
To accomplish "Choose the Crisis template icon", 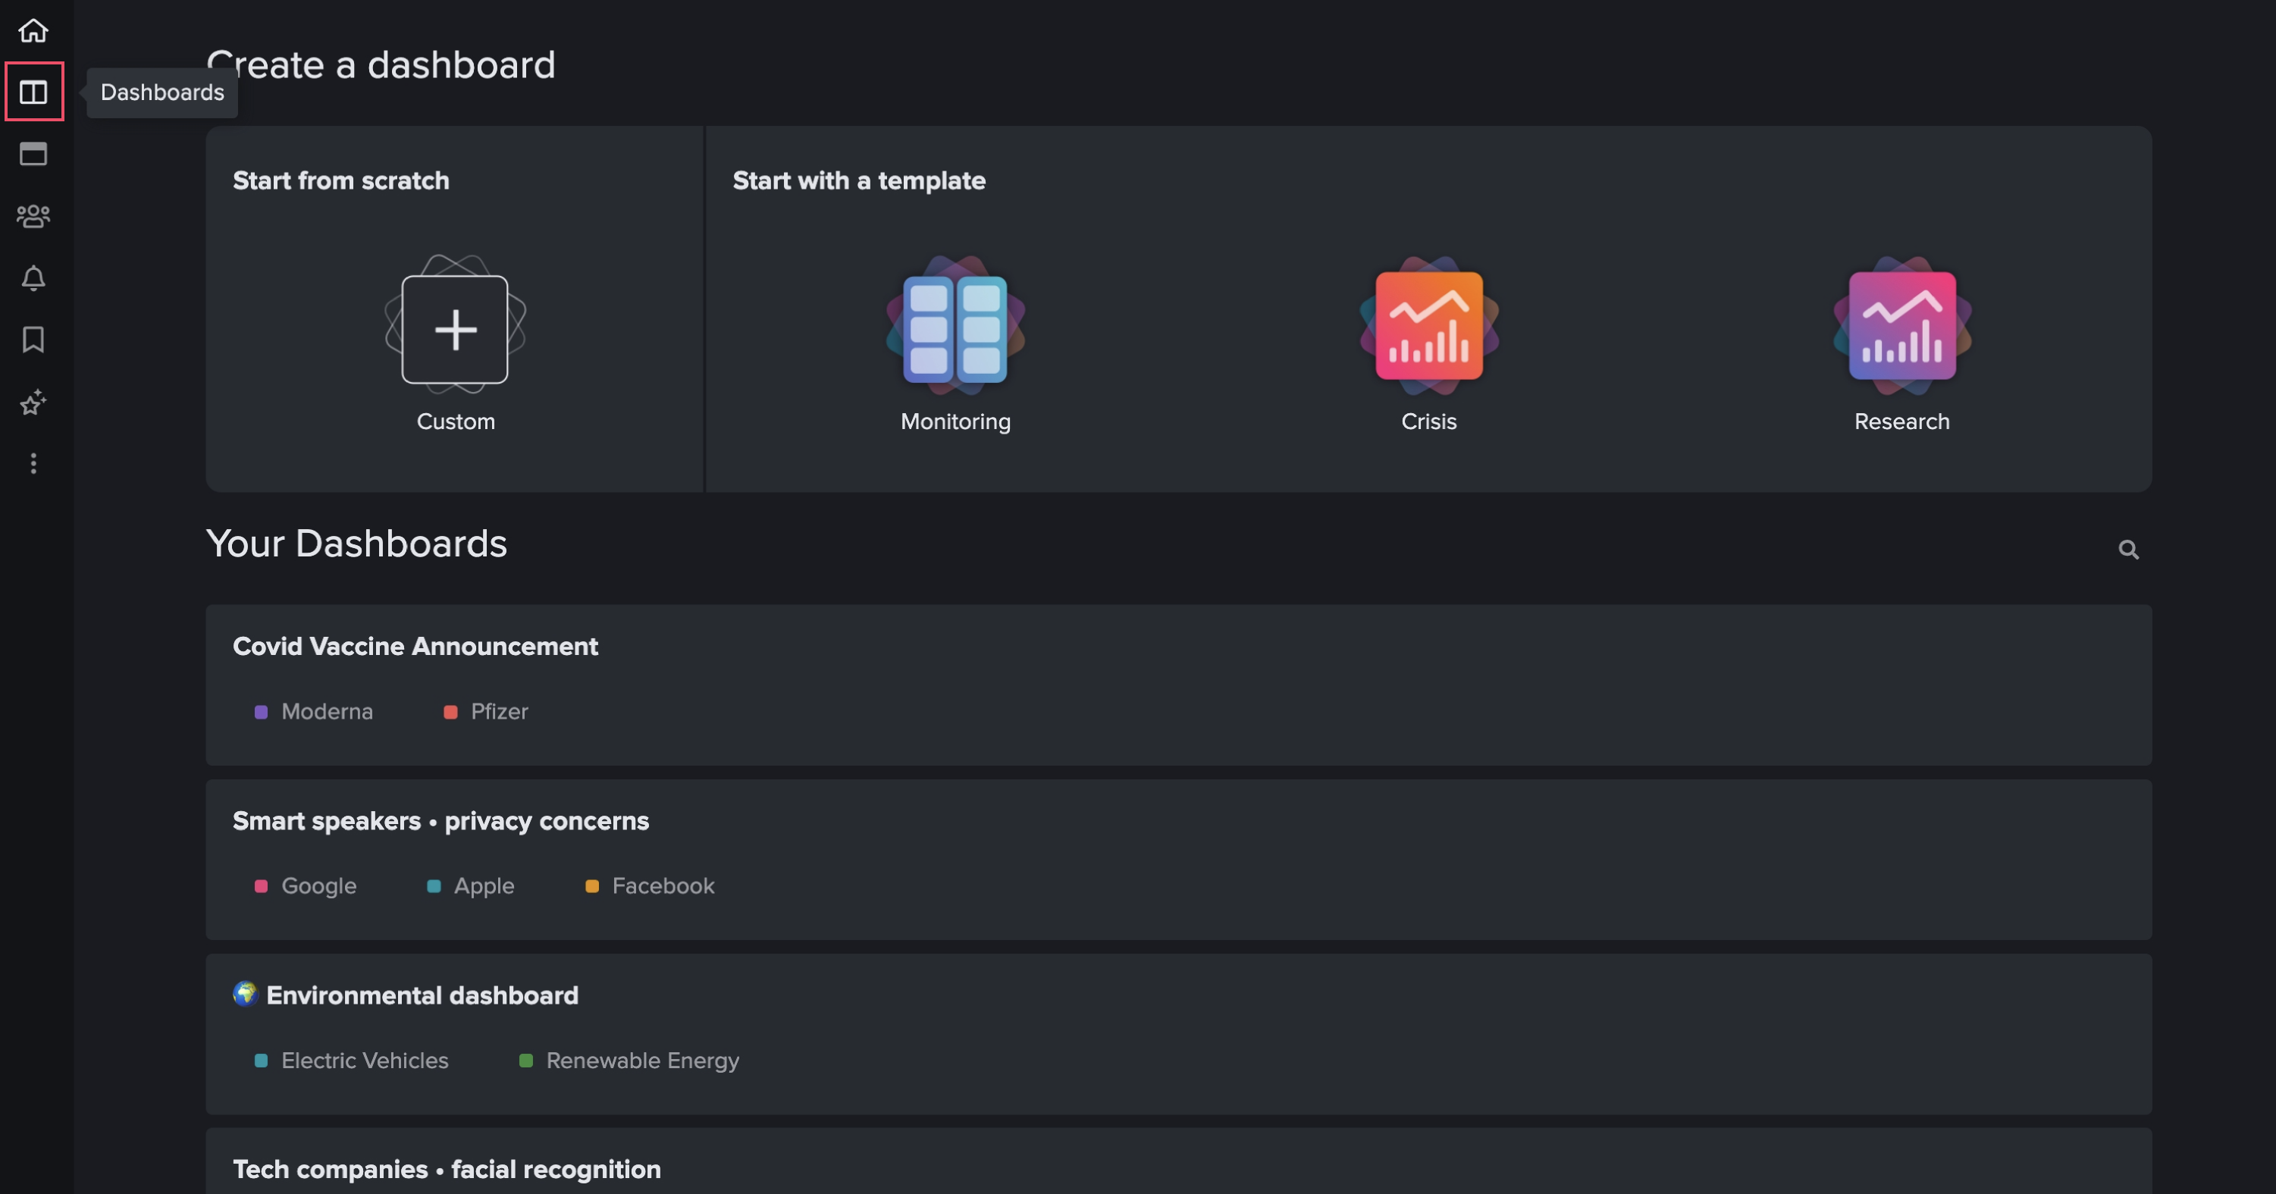I will point(1428,327).
